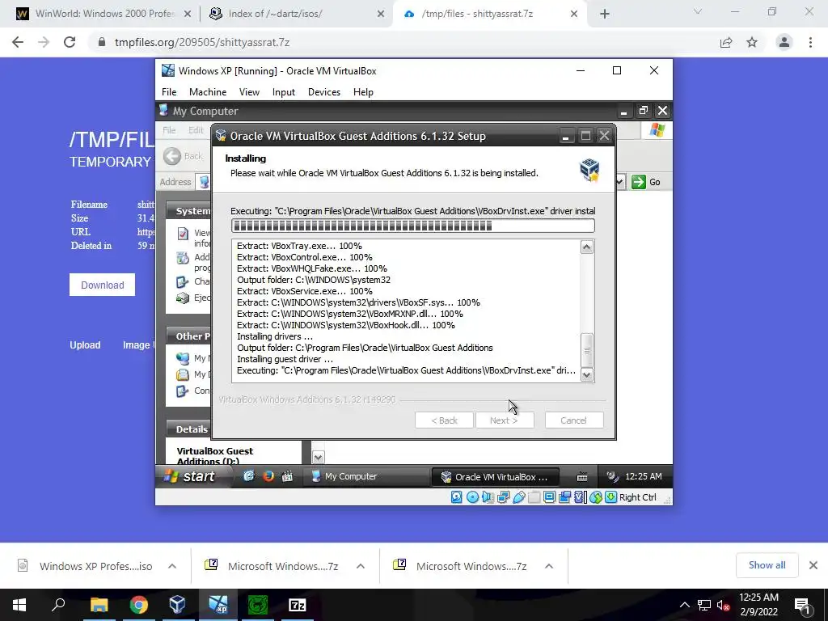Image resolution: width=828 pixels, height=621 pixels.
Task: Click the hard disk activity indicator icon
Action: point(457,497)
